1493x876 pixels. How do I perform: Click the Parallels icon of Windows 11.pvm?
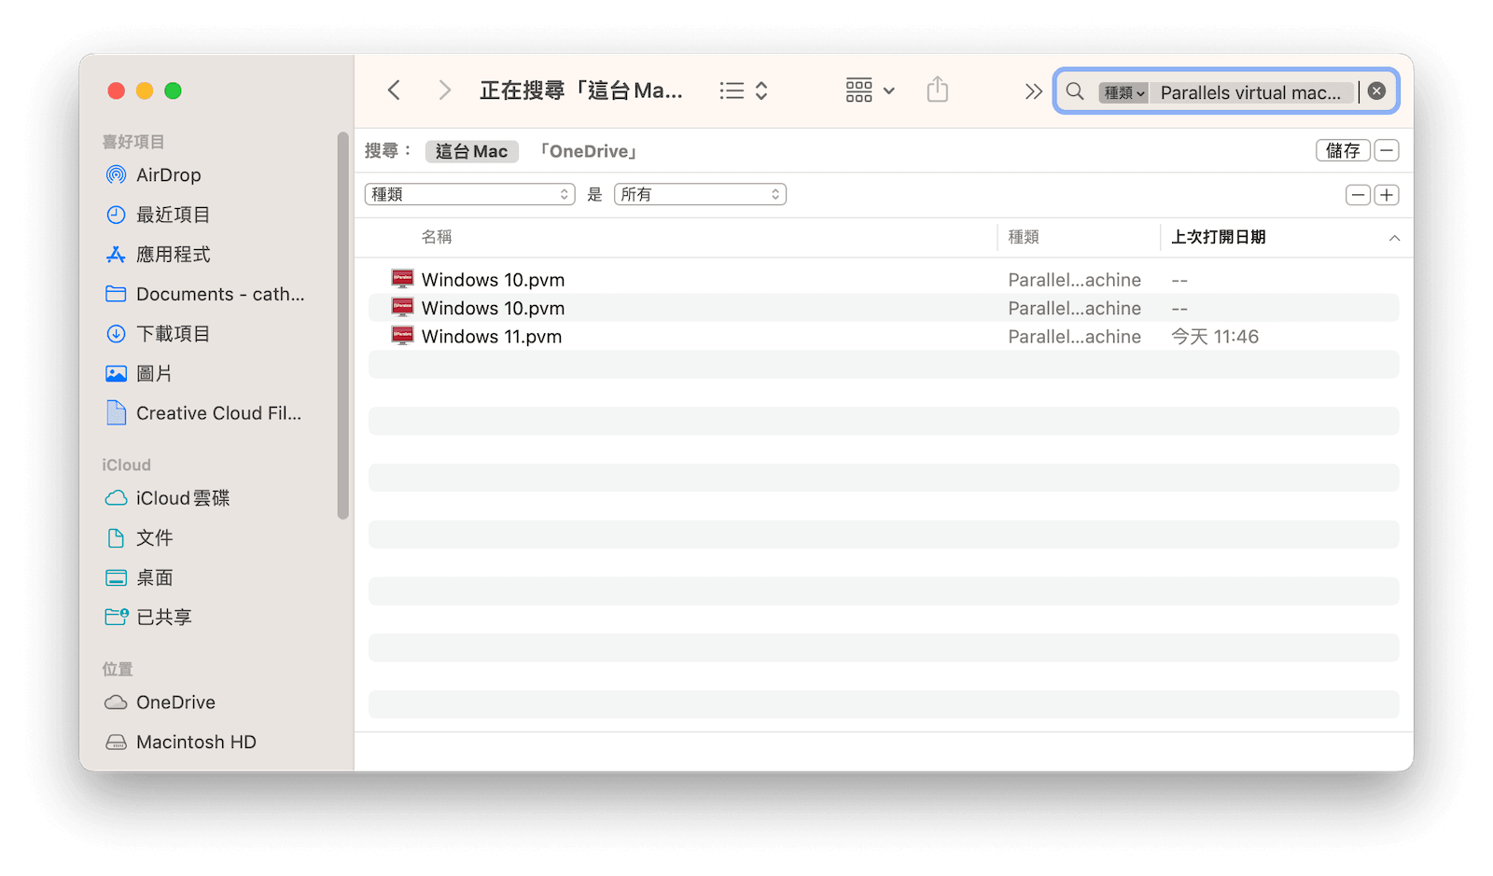click(402, 336)
